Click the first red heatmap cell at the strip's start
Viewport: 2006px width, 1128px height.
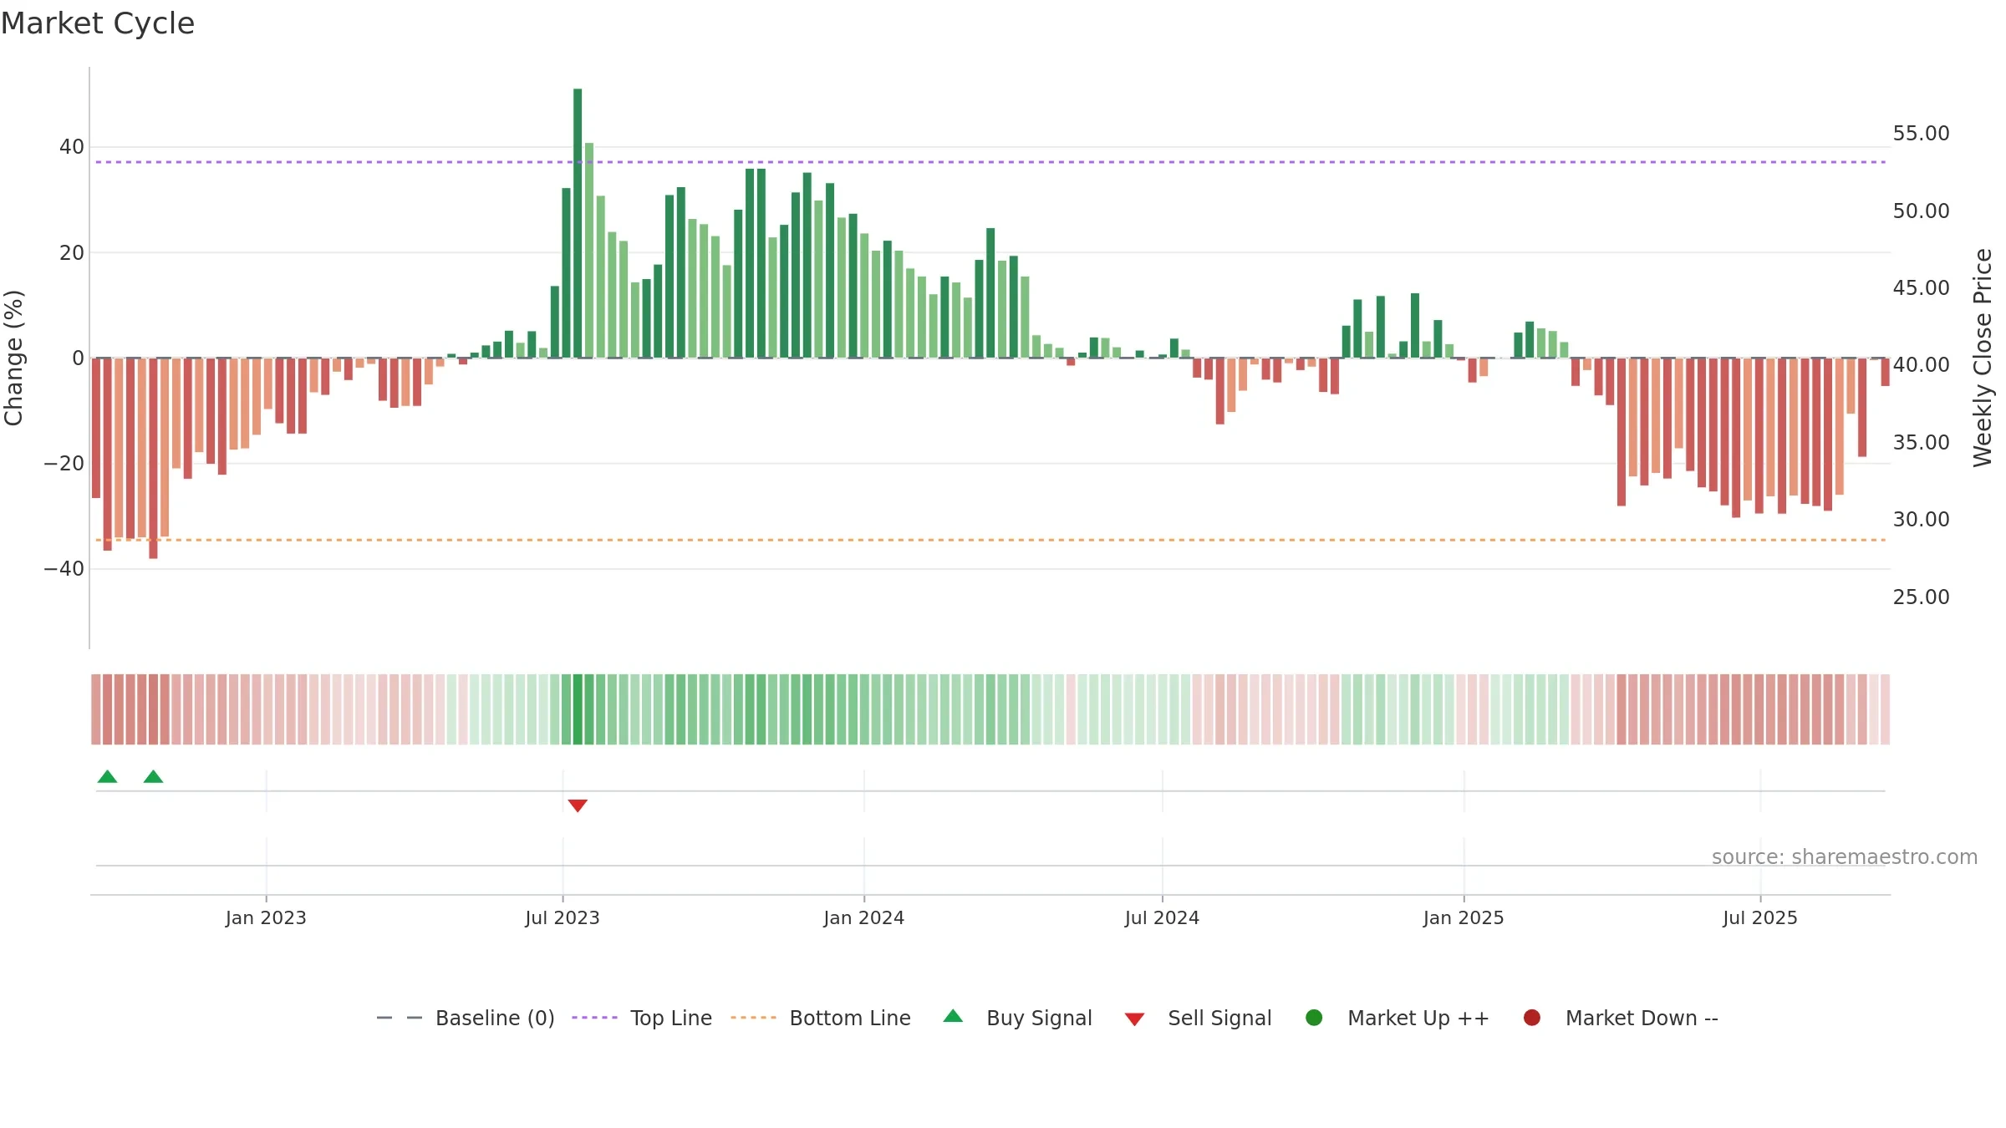click(96, 709)
